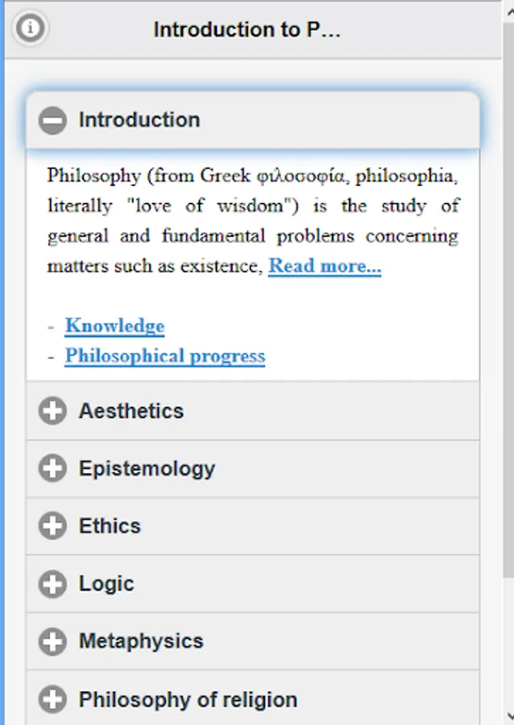Viewport: 514px width, 725px height.
Task: Click the plus icon beside Epistemology
Action: tap(53, 469)
